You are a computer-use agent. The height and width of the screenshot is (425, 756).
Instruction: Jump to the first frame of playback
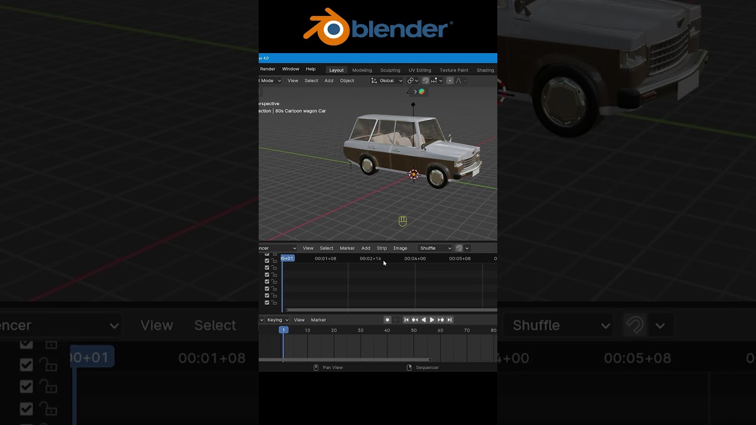tap(406, 320)
